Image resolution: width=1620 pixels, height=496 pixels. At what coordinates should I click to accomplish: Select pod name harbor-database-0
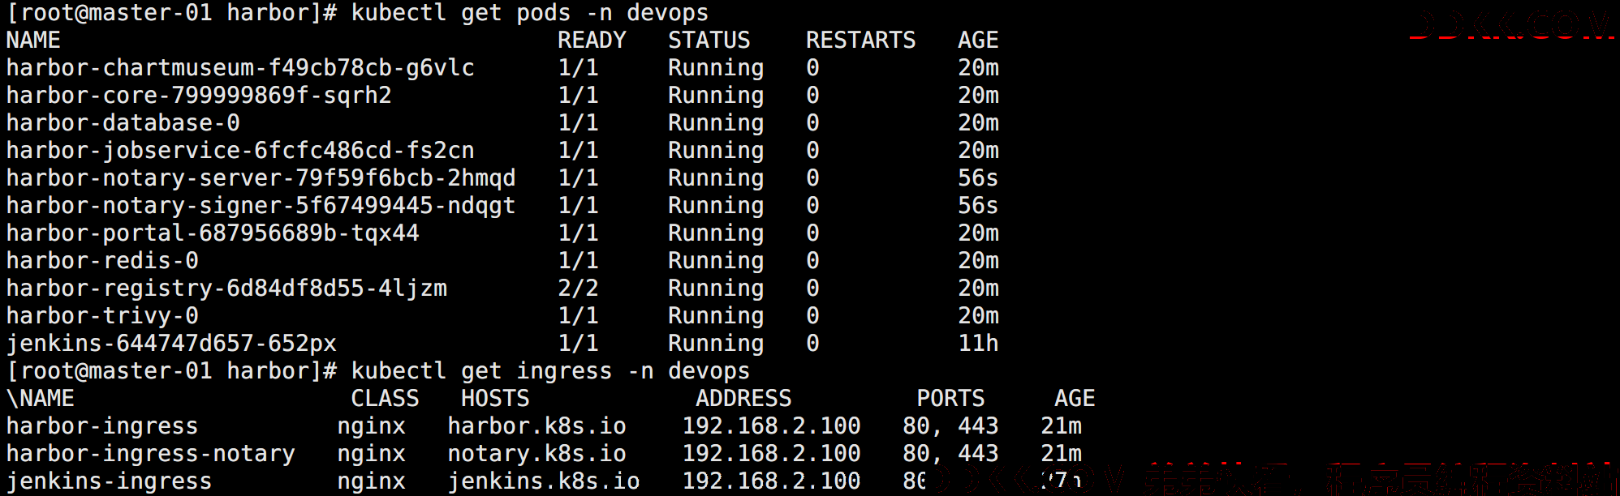(x=123, y=123)
